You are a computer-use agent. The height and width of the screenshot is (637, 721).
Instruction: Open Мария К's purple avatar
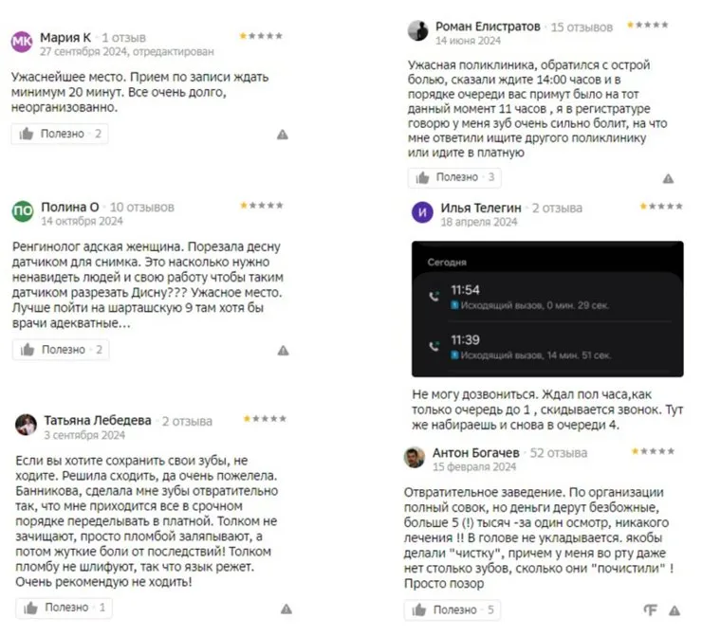point(22,43)
